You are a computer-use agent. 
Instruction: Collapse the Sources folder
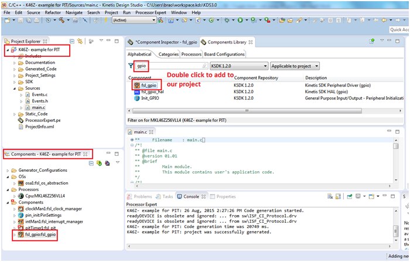15,88
